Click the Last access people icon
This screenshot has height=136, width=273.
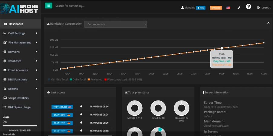point(48,92)
